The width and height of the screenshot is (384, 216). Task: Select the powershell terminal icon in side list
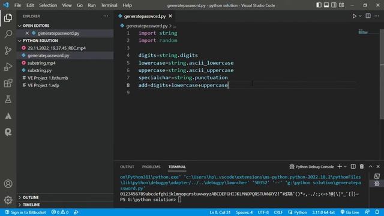(x=377, y=176)
